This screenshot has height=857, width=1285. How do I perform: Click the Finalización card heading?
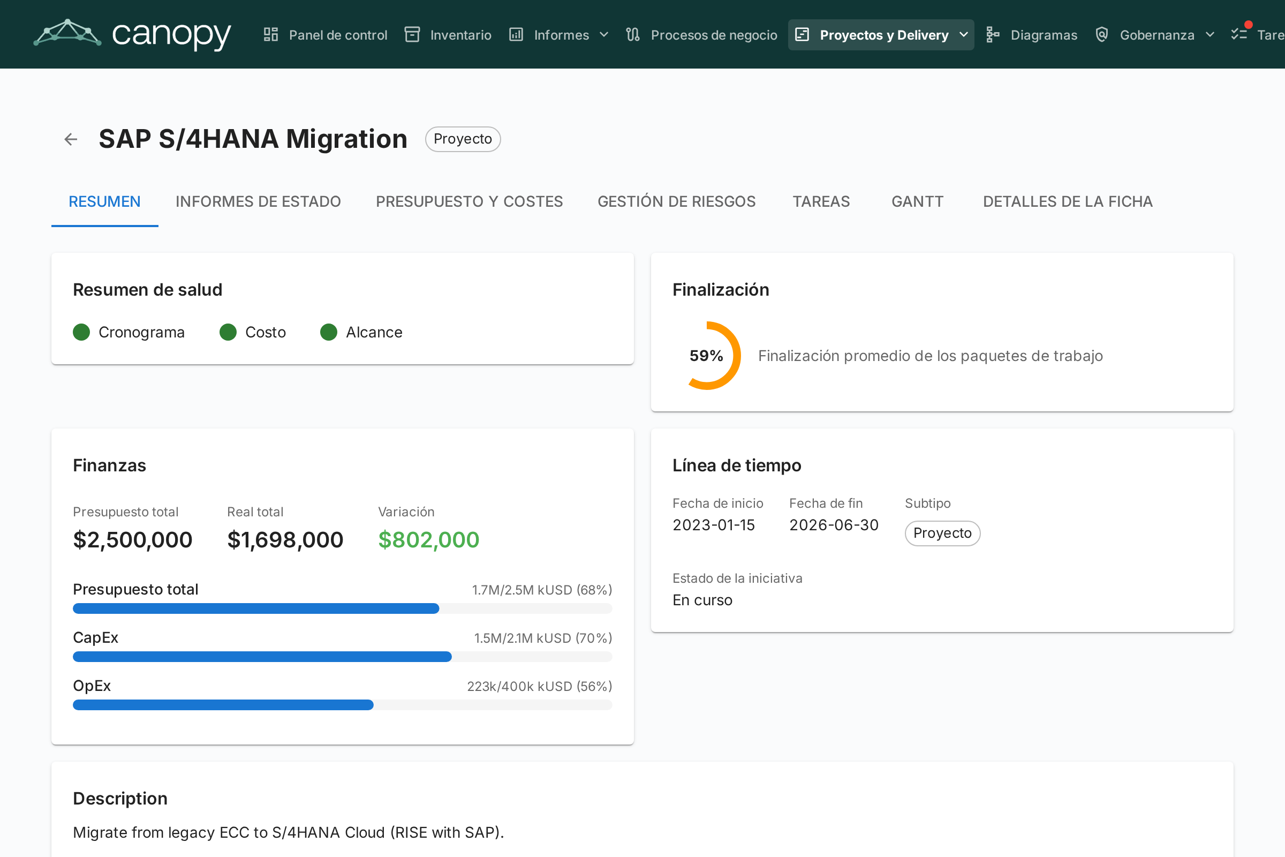[721, 289]
